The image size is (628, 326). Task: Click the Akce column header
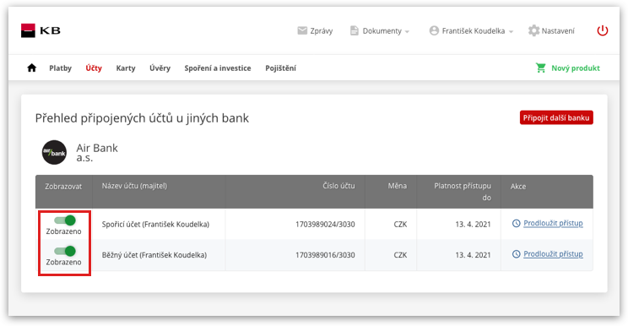pyautogui.click(x=518, y=187)
